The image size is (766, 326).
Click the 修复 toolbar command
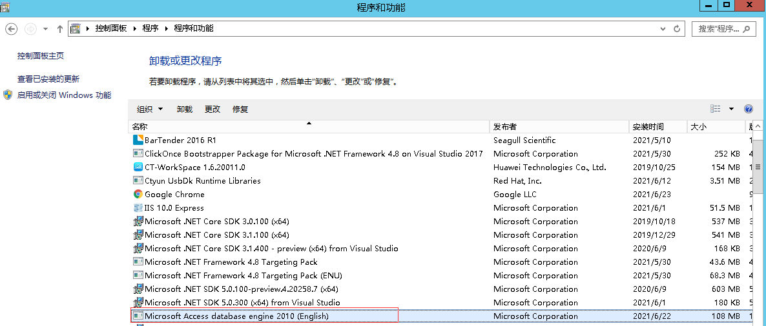click(240, 109)
